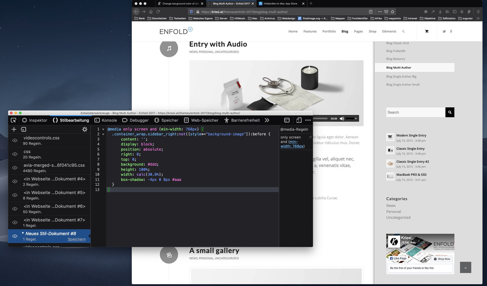Select iframe picker icon in dev tools toolbar
Viewport: 487px width, 286px height.
(x=287, y=120)
